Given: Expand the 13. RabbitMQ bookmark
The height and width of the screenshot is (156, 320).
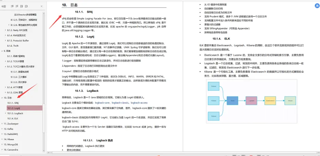Looking at the screenshot, I should click(2, 134).
